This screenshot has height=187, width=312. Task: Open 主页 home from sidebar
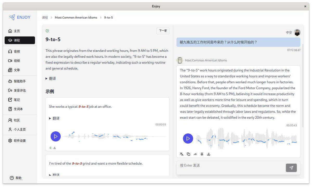20,31
